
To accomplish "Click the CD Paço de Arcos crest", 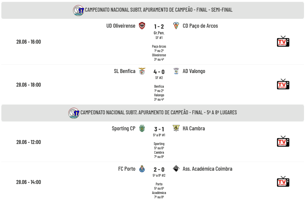I will [x=176, y=26].
